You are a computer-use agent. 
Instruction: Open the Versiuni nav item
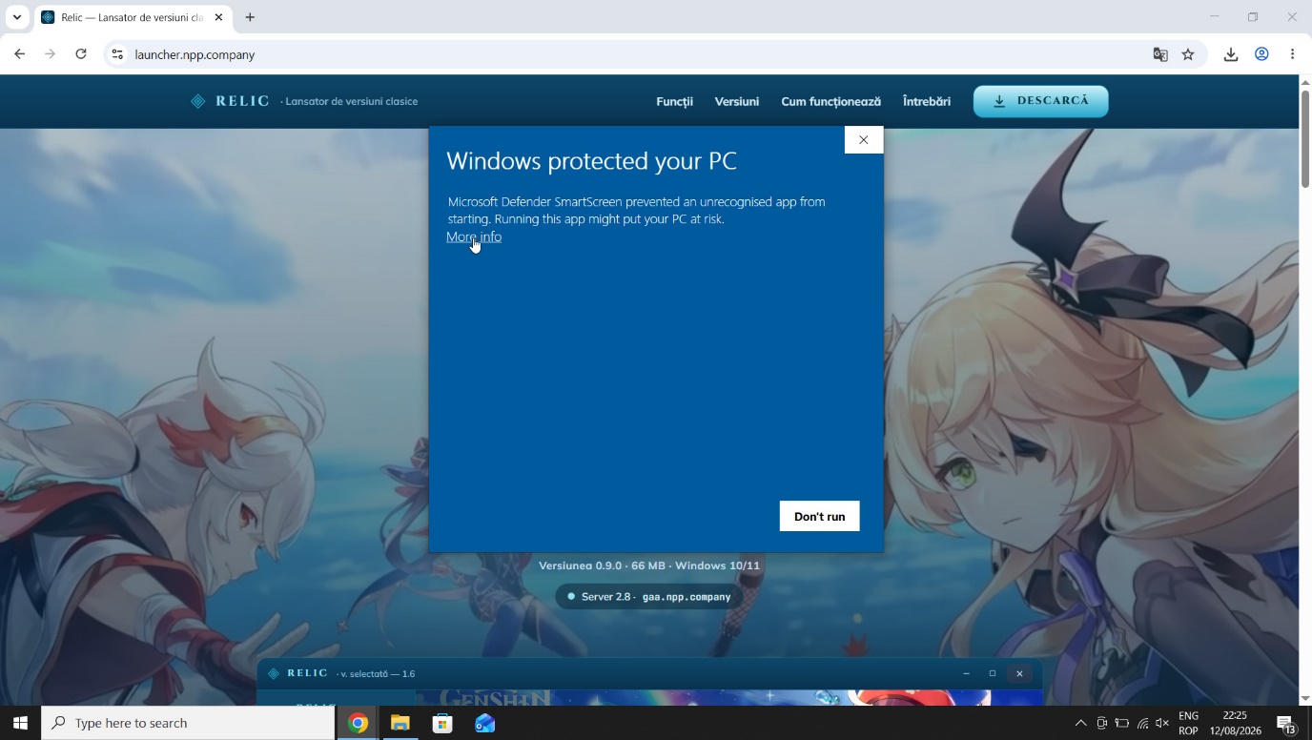737,101
